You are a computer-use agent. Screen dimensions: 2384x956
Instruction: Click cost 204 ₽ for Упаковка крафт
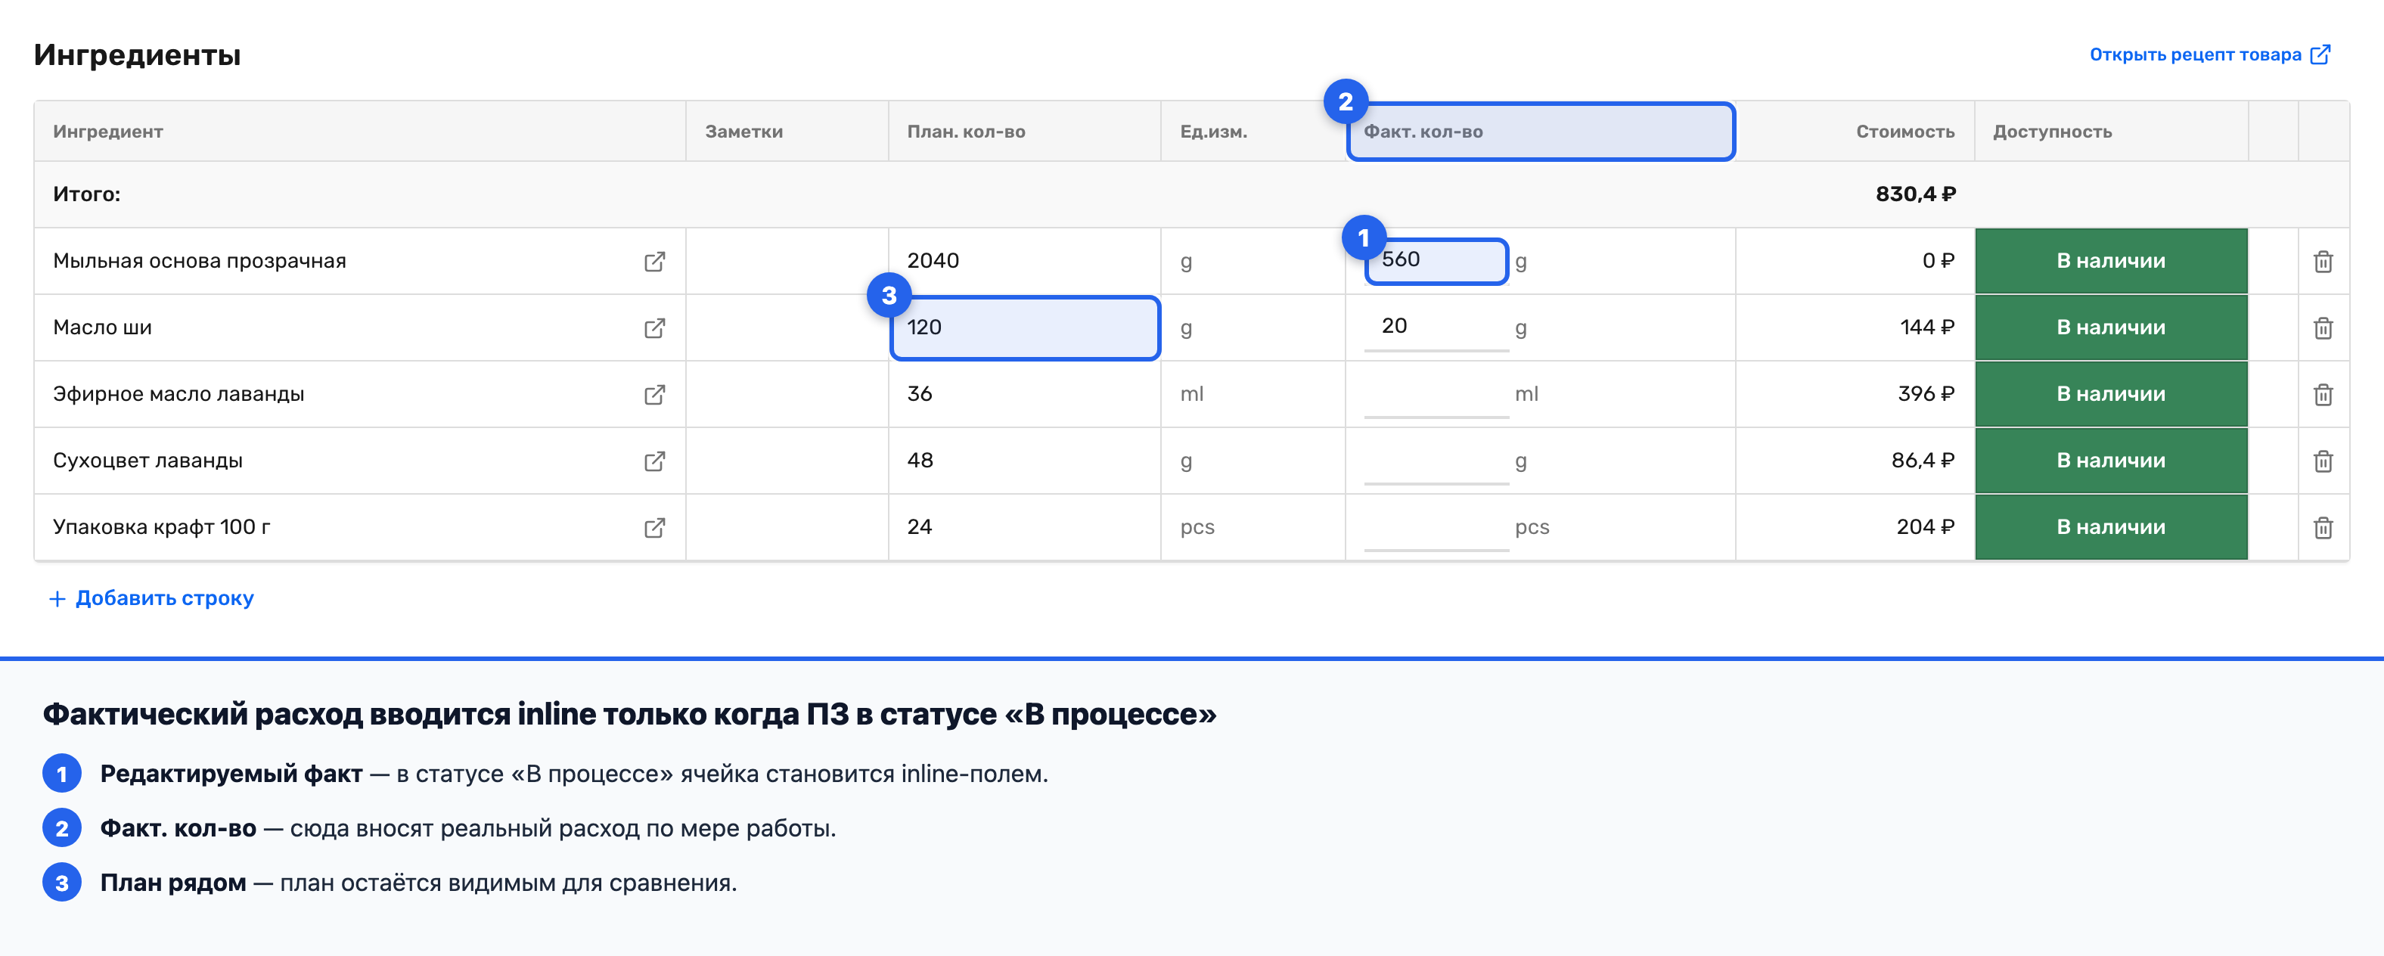pos(1926,527)
